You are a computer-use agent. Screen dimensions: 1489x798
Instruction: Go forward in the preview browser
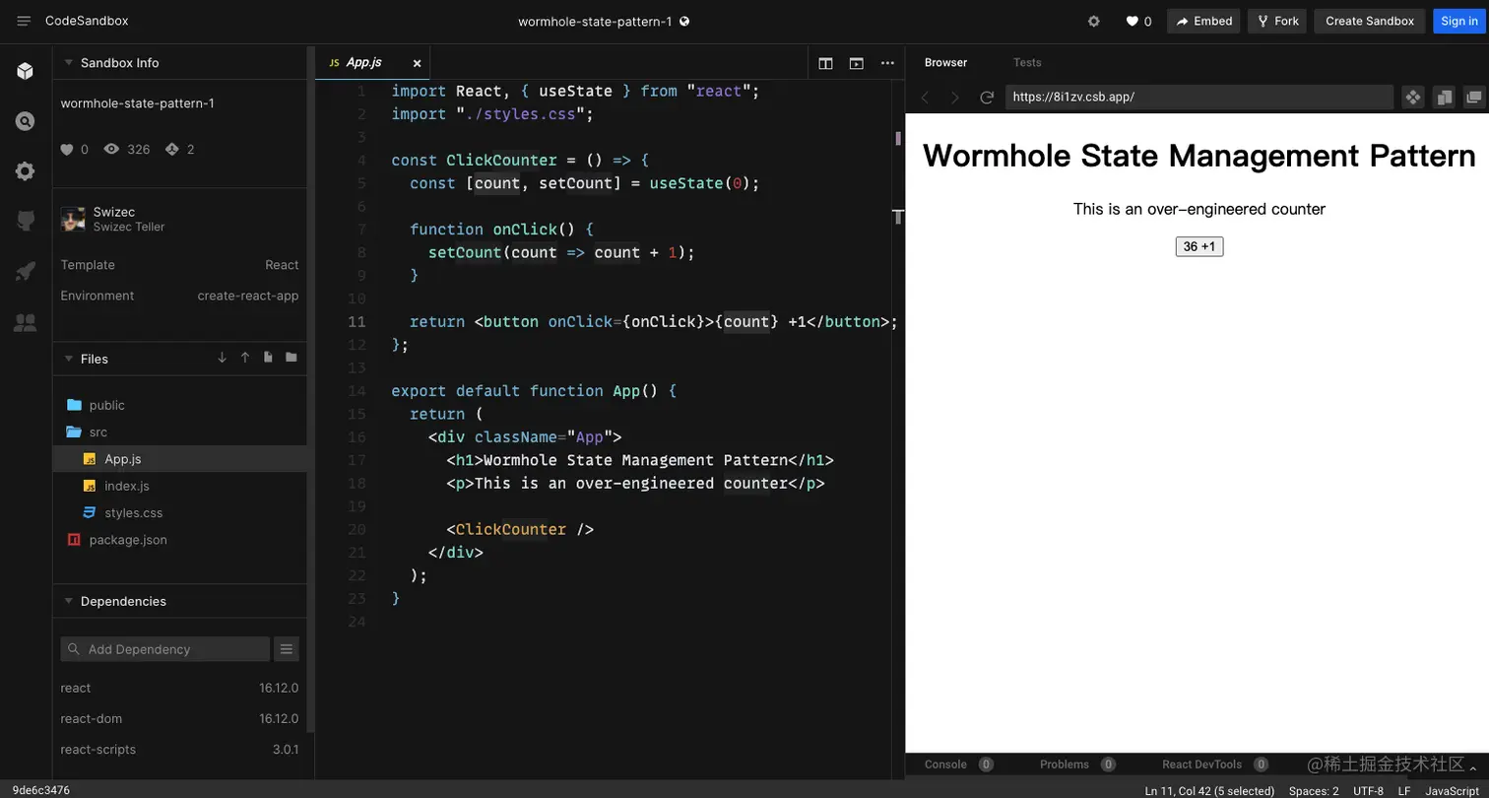(954, 97)
